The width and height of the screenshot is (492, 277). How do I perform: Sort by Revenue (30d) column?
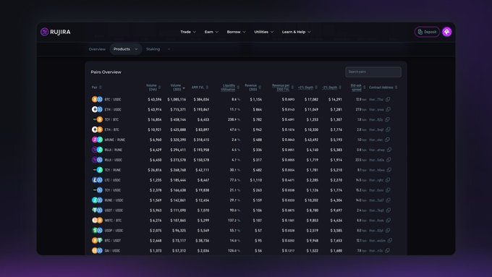coord(253,88)
